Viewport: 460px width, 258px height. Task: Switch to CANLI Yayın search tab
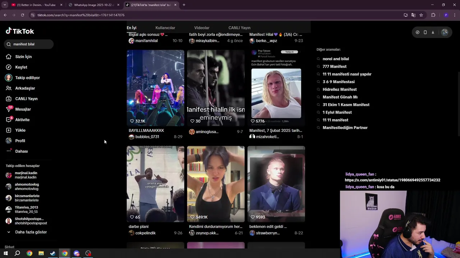point(239,28)
